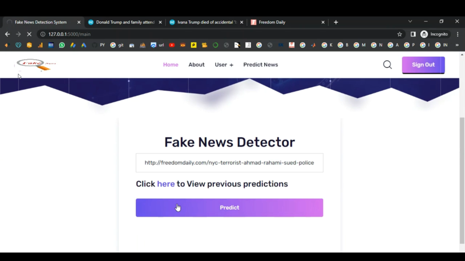Click the Predict button
This screenshot has width=465, height=261.
pos(229,208)
